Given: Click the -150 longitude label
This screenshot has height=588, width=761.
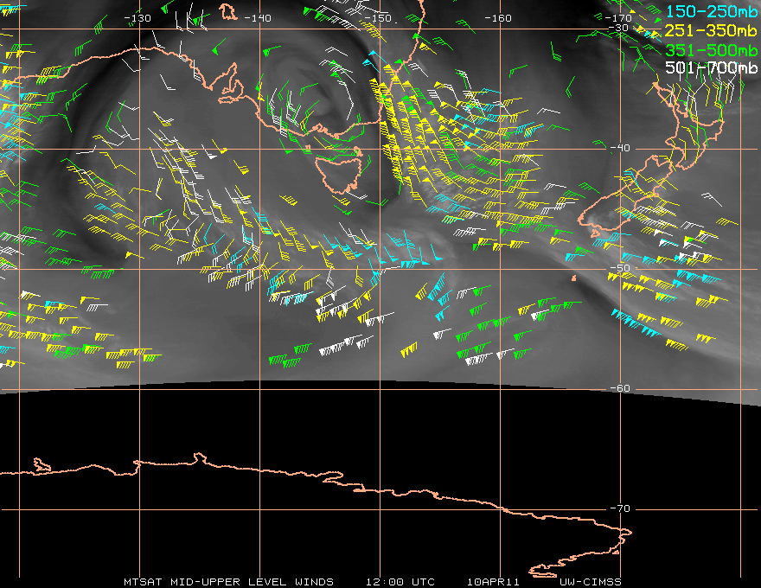Looking at the screenshot, I should click(377, 18).
